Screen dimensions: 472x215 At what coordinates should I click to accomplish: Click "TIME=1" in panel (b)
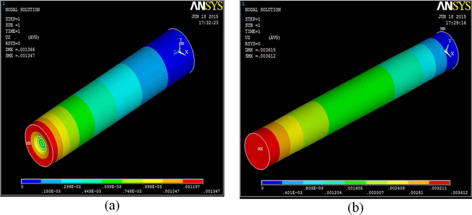pyautogui.click(x=252, y=32)
